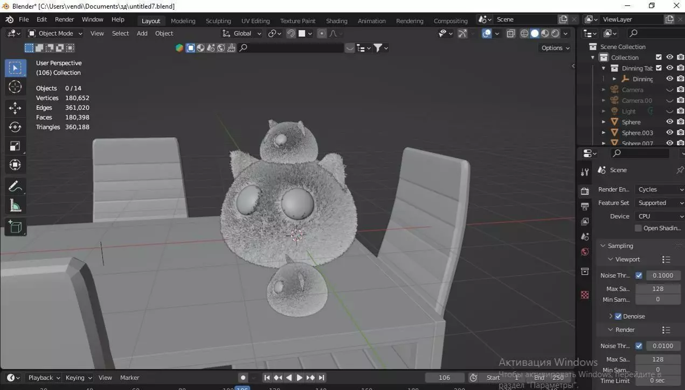Toggle proportional editing

click(322, 33)
